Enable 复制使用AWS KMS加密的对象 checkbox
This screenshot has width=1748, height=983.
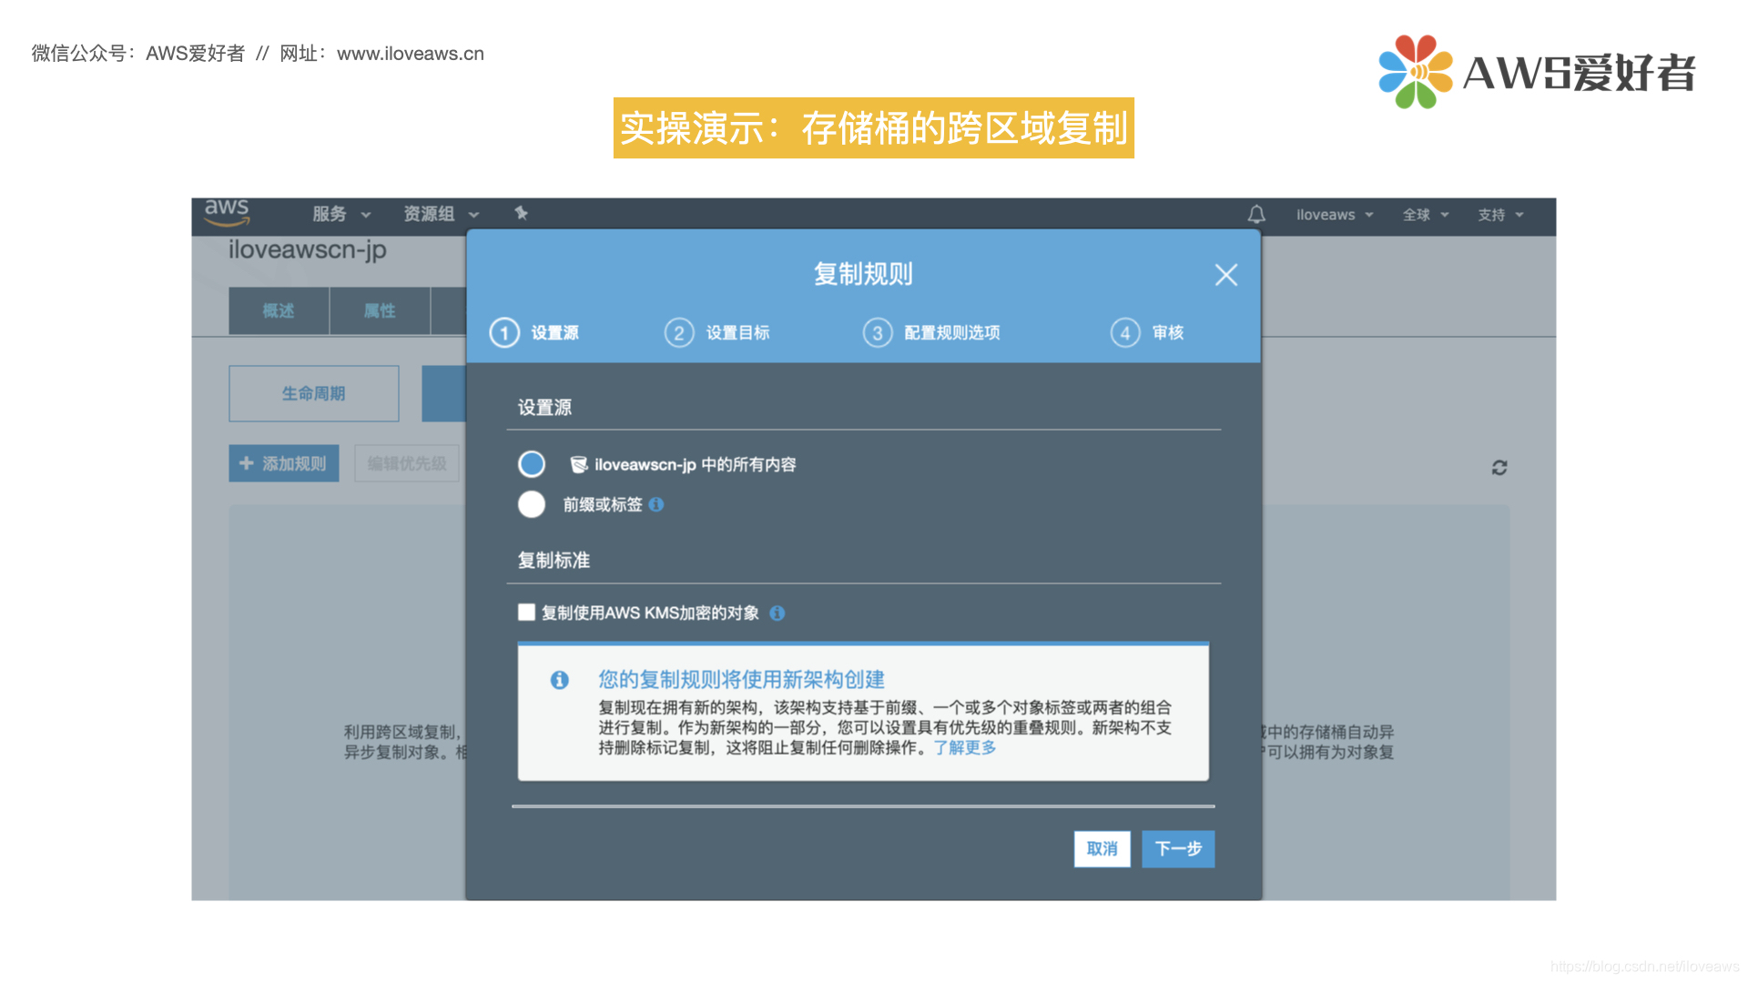[526, 612]
